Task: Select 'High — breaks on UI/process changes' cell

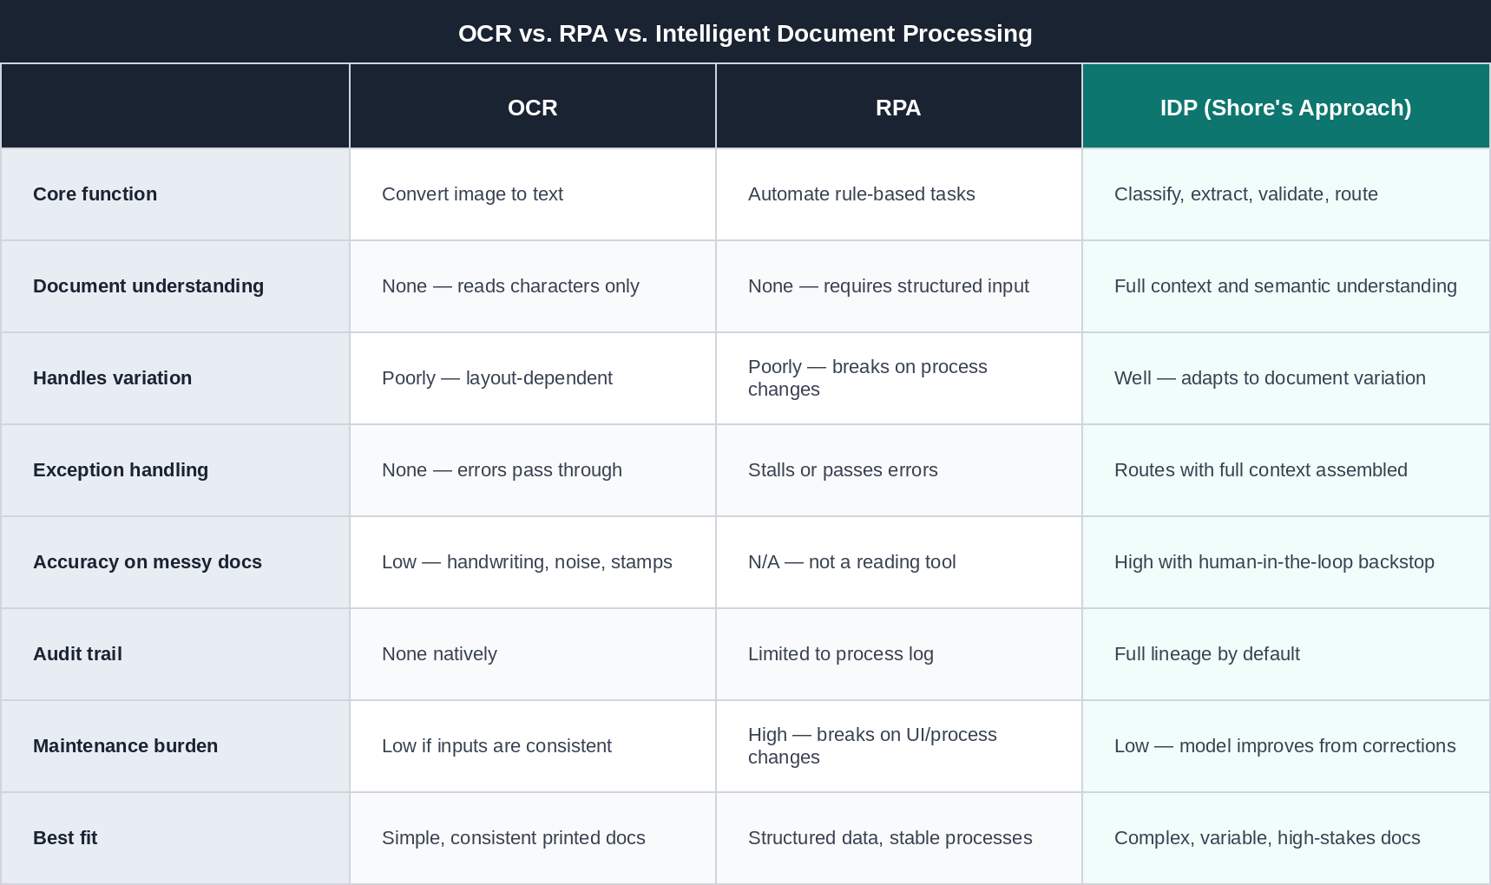Action: click(x=898, y=746)
